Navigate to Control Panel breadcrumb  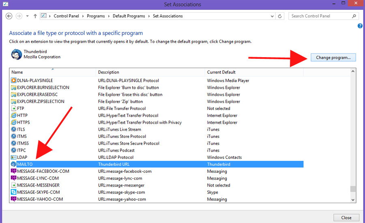point(67,16)
